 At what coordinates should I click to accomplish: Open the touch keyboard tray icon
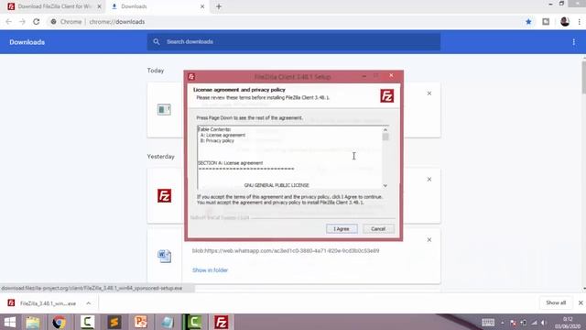point(488,323)
